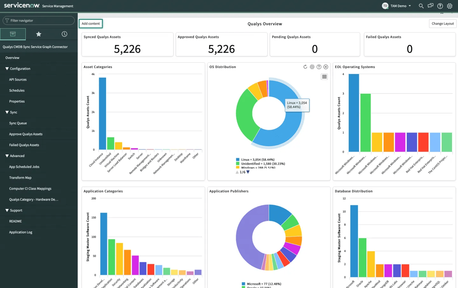Image resolution: width=458 pixels, height=288 pixels.
Task: Click the help question mark icon in header
Action: coord(440,6)
